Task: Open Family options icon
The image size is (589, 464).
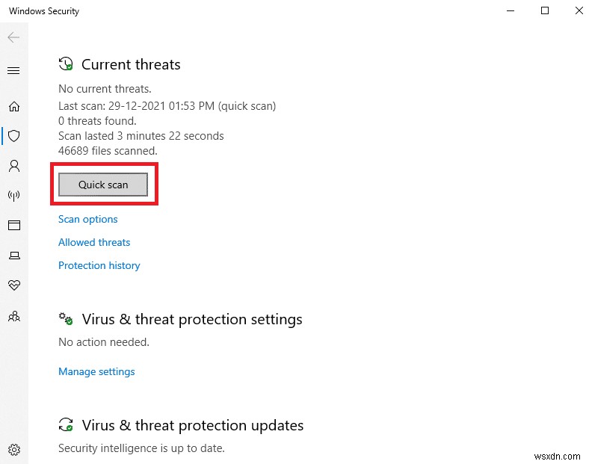Action: [x=13, y=316]
